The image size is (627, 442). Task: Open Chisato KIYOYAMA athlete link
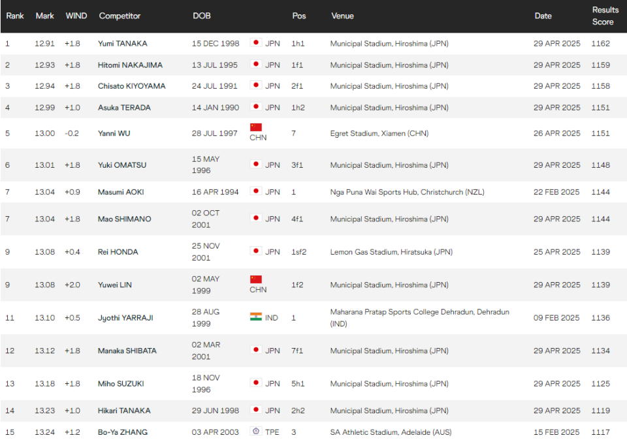[x=132, y=86]
